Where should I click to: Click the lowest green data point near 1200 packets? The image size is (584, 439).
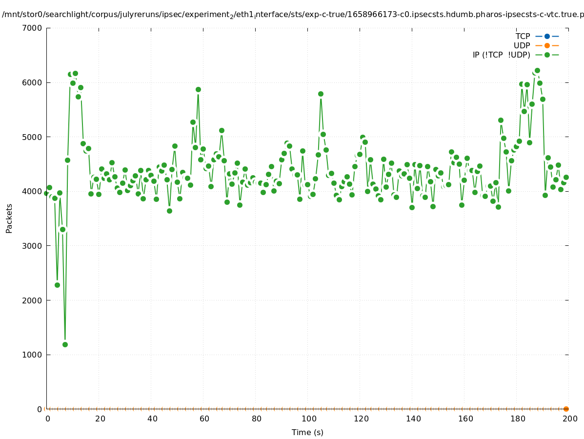tap(65, 344)
